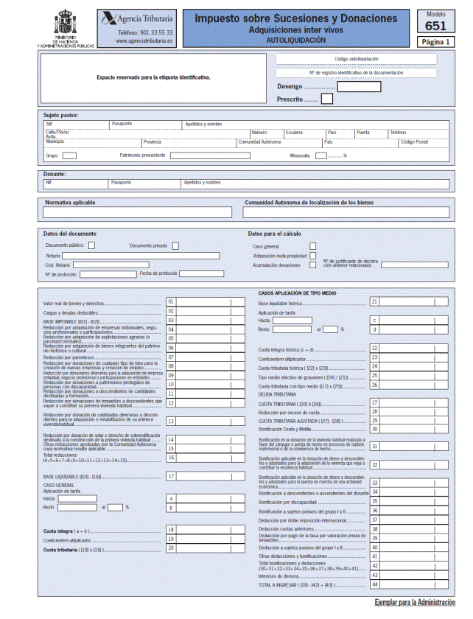Click box 01 Valor real de bienes
The height and width of the screenshot is (619, 473).
(x=211, y=302)
